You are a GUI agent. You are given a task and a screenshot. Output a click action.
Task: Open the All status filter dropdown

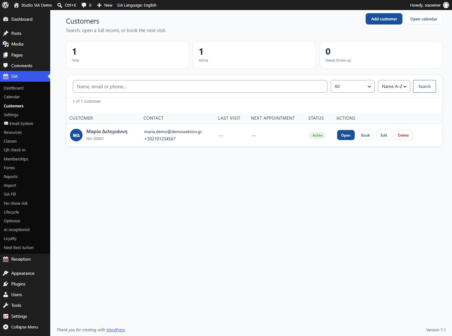(352, 86)
